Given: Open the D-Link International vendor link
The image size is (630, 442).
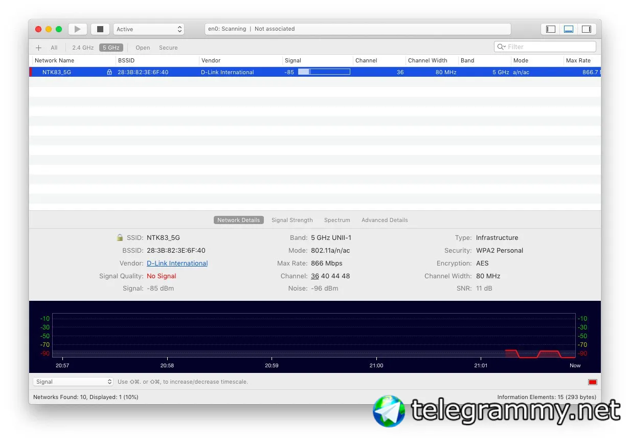Looking at the screenshot, I should click(x=177, y=263).
